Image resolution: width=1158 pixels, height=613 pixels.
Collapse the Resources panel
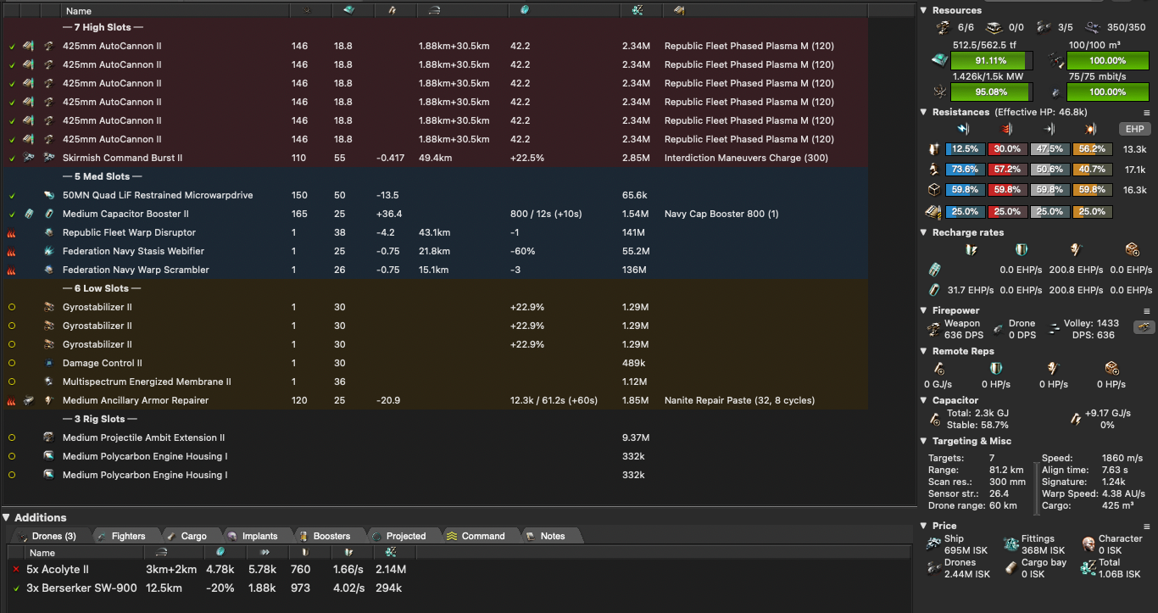pyautogui.click(x=924, y=10)
